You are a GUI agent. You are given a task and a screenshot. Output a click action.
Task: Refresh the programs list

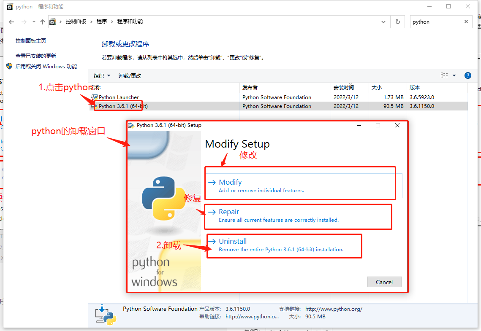[397, 22]
